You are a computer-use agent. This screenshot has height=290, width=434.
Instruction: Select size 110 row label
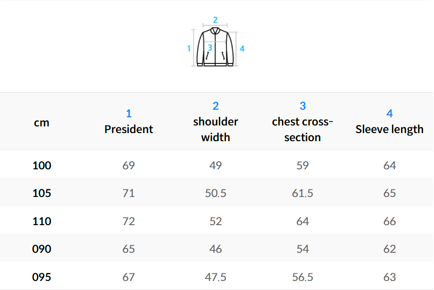[x=41, y=221]
